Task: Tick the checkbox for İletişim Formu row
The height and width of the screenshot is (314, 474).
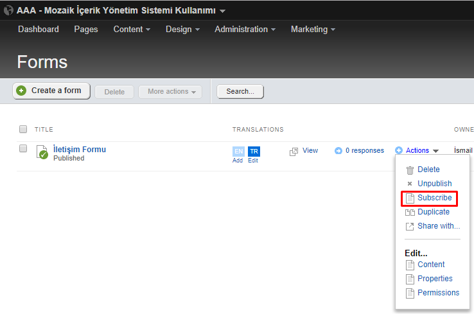Action: pos(23,148)
